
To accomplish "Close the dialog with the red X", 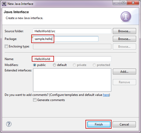I will (133, 3).
